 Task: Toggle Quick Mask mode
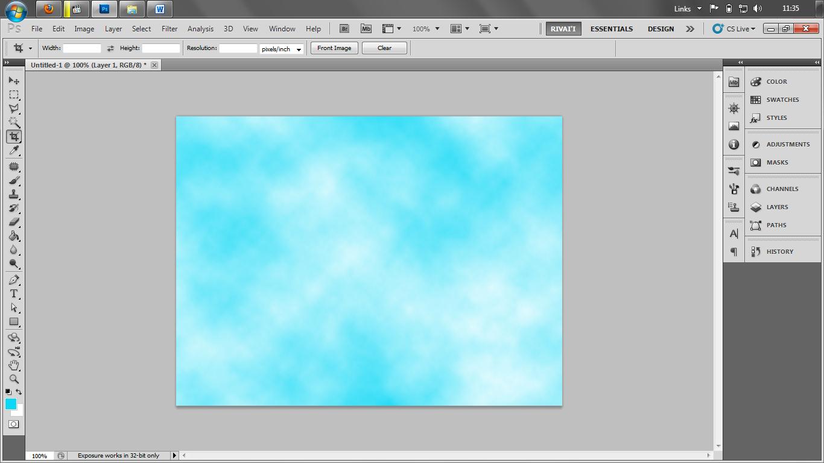pyautogui.click(x=13, y=424)
